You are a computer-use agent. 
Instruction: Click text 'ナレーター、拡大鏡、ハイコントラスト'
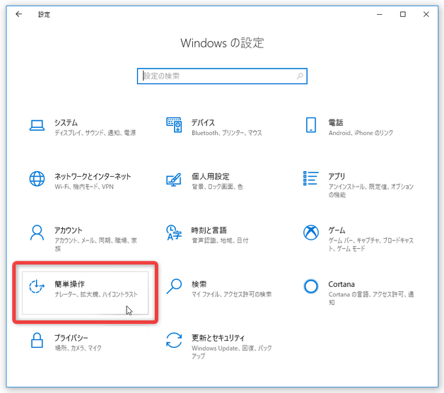click(x=96, y=294)
